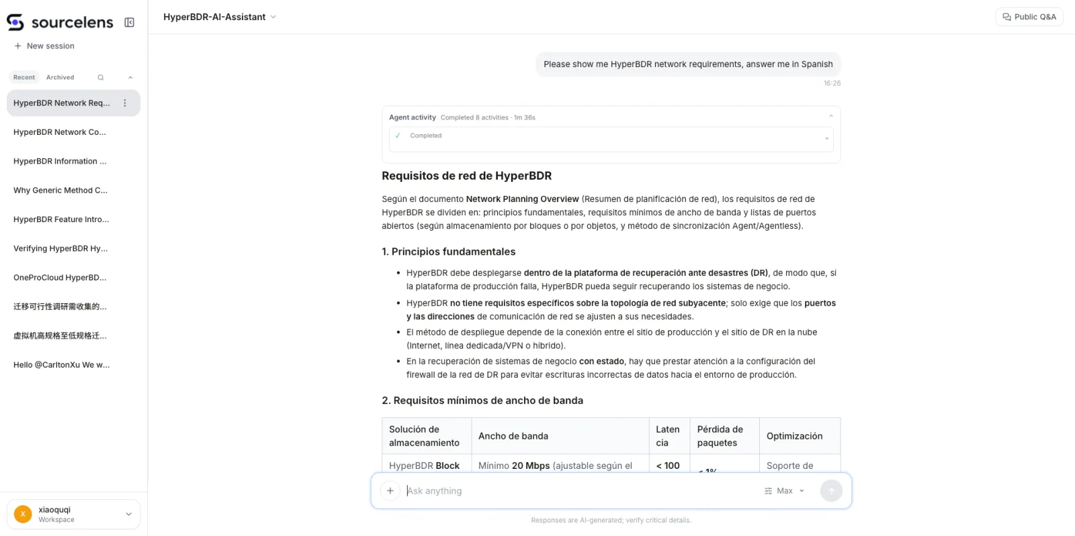The width and height of the screenshot is (1075, 536).
Task: Click the plus attachment button
Action: coord(390,491)
